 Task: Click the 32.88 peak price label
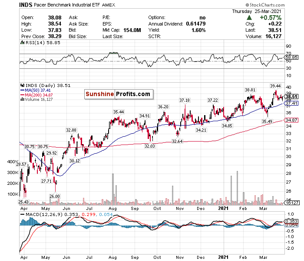[x=71, y=130]
